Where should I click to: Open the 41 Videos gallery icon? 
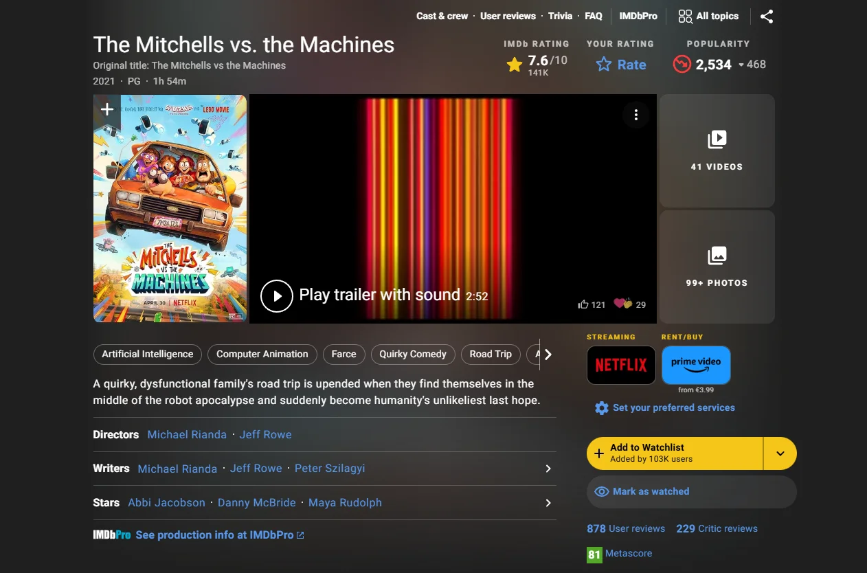717,139
